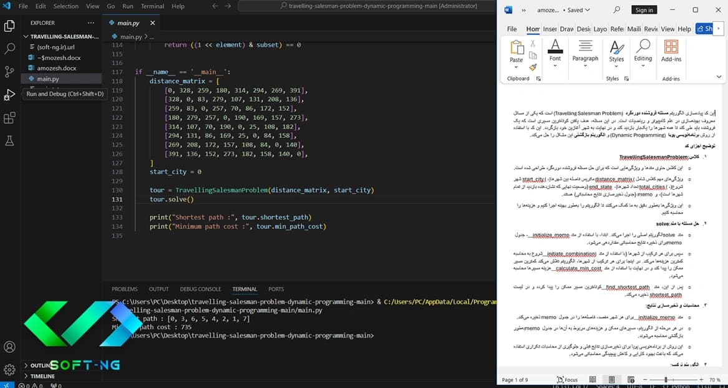Open the Testing flask view
Screen dimensions: 728x388
tap(9, 140)
